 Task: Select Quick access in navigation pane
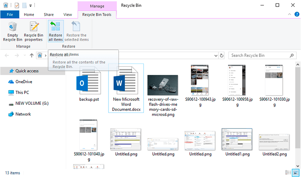[x=32, y=71]
